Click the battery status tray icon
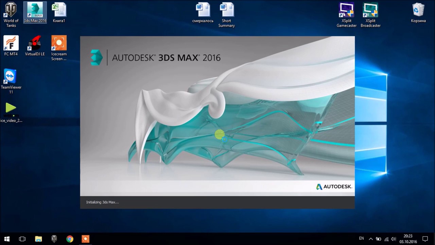Image resolution: width=435 pixels, height=245 pixels. pos(378,239)
